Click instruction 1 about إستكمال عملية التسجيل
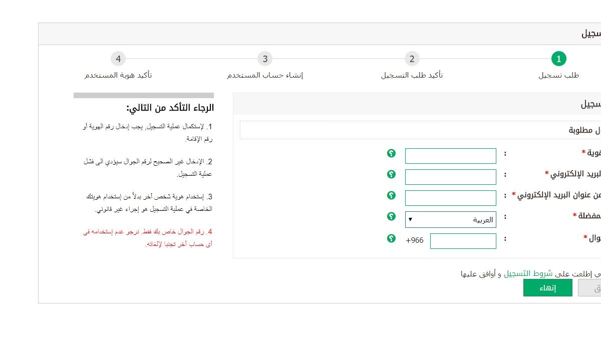This screenshot has width=601, height=338. pyautogui.click(x=148, y=133)
